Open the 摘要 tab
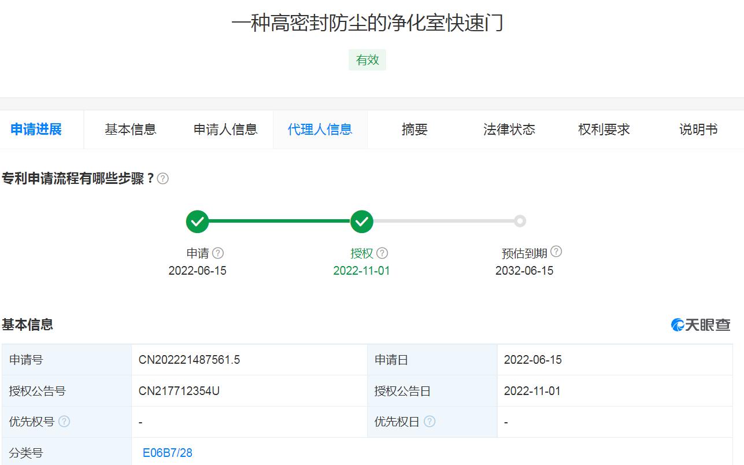Image resolution: width=744 pixels, height=465 pixels. pos(414,130)
